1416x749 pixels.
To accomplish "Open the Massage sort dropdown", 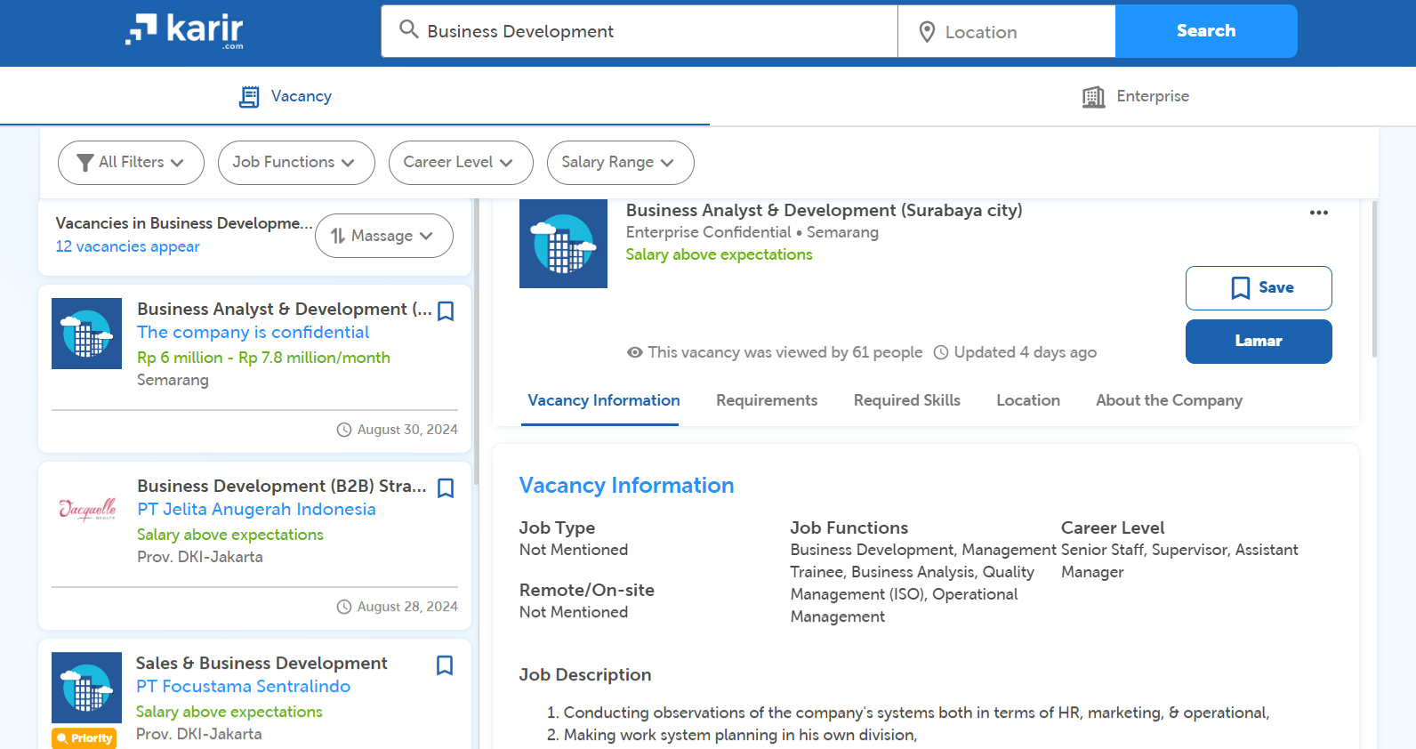I will tap(384, 236).
